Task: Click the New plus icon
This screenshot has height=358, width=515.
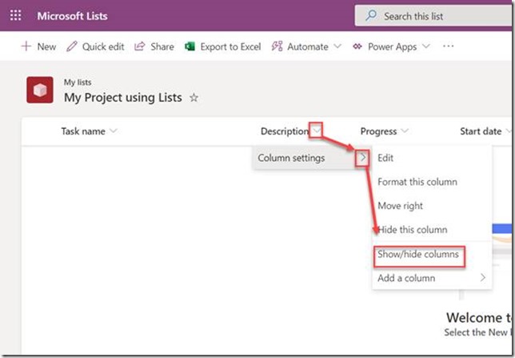Action: click(26, 46)
